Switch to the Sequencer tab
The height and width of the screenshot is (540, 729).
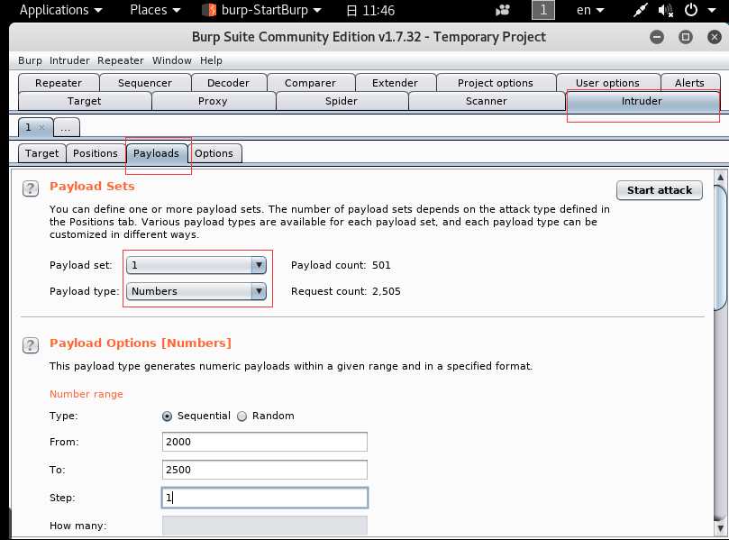[145, 83]
